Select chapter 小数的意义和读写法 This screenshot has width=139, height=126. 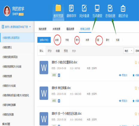[x=17, y=38]
